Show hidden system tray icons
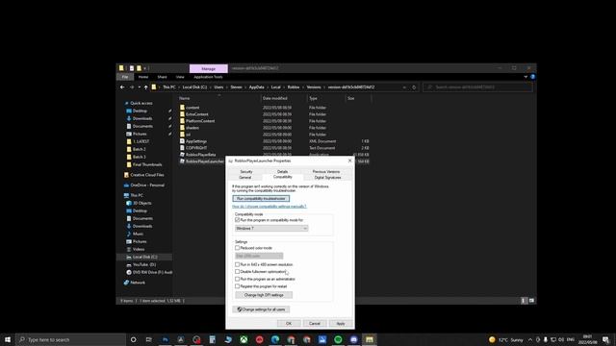616x346 pixels. [x=530, y=339]
